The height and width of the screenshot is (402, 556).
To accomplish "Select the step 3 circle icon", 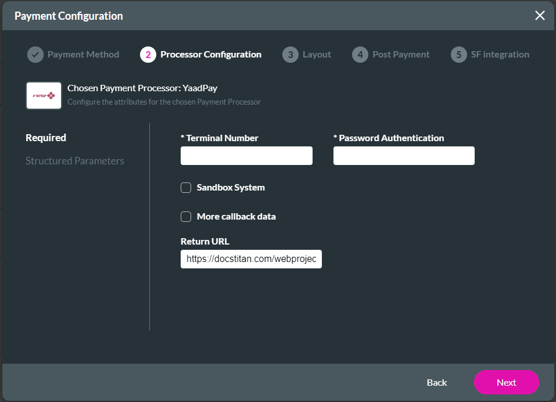I will click(290, 55).
